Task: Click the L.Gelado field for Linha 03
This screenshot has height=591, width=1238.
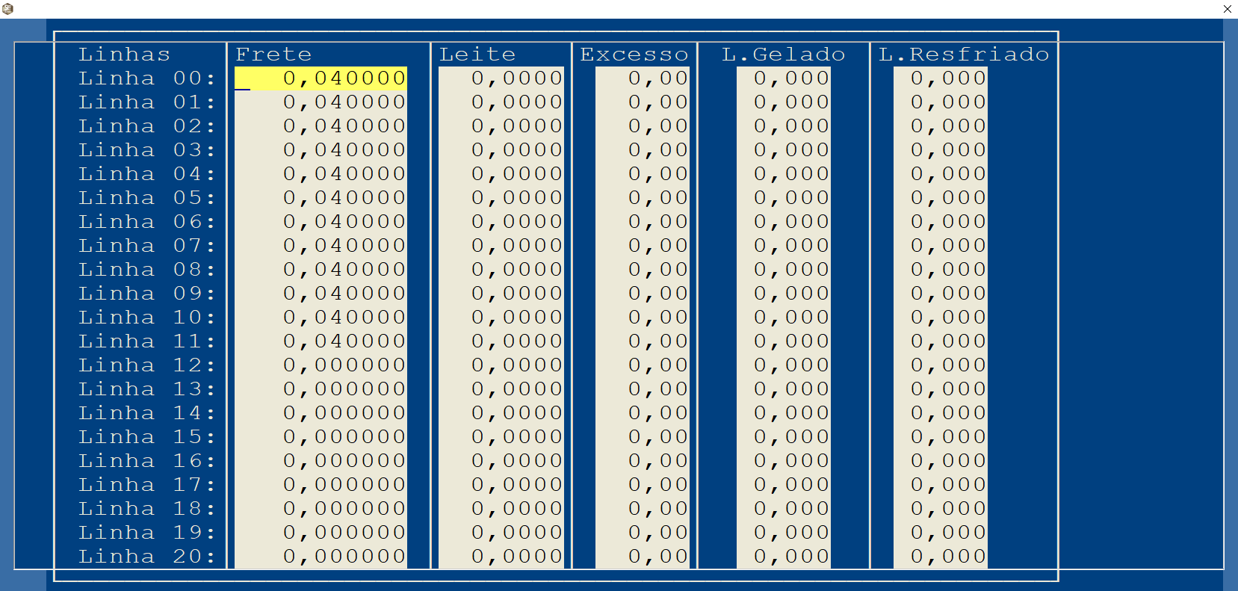Action: (x=784, y=150)
